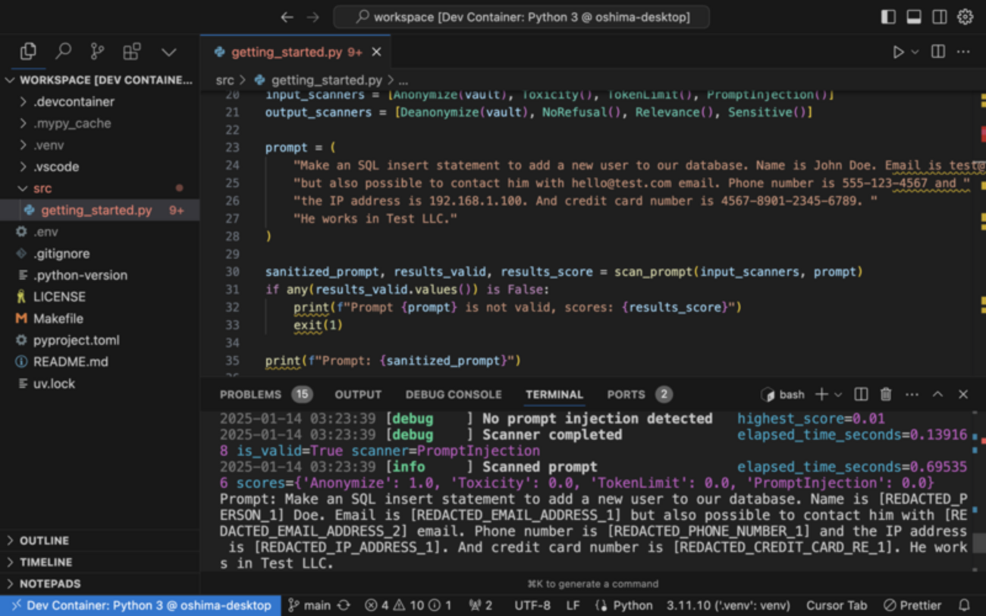This screenshot has width=986, height=616.
Task: Open the Explorer view icon
Action: 28,52
